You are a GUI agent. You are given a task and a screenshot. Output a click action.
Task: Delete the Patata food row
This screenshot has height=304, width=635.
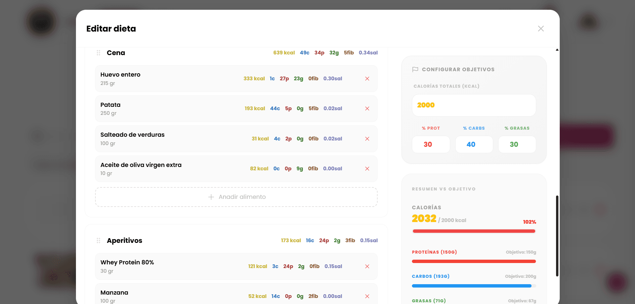pos(367,108)
